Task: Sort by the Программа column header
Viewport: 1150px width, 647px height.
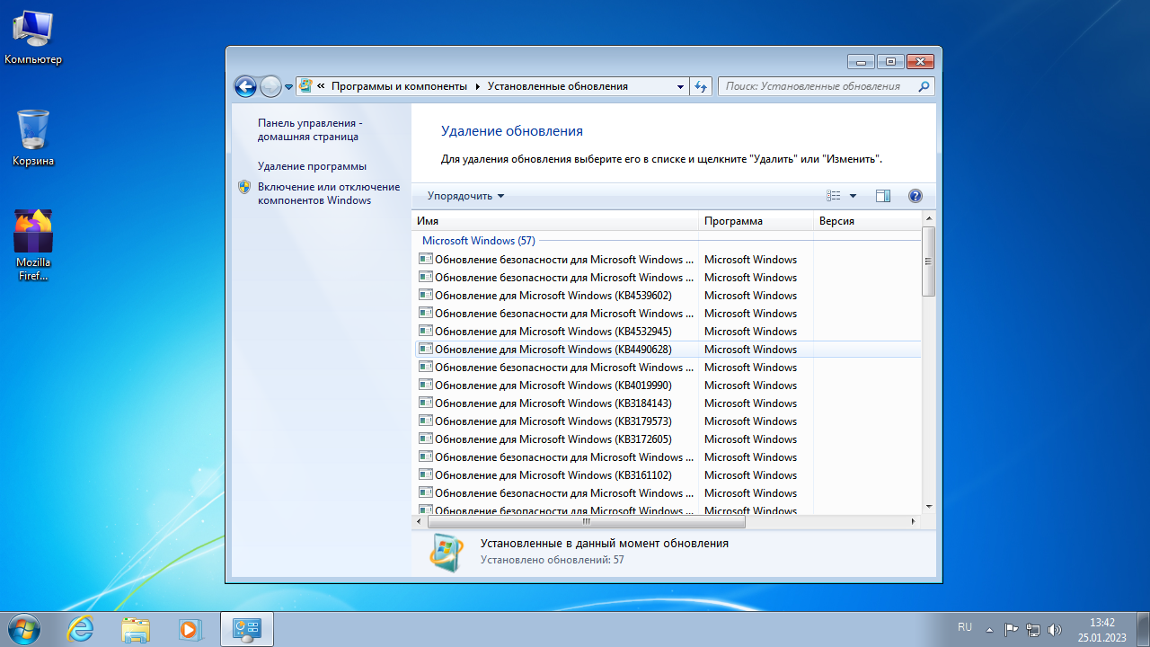Action: [756, 220]
